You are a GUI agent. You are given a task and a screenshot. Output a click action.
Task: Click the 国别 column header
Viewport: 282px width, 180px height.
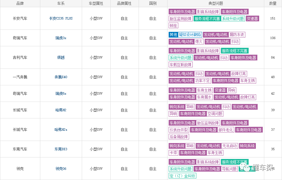point(153,3)
